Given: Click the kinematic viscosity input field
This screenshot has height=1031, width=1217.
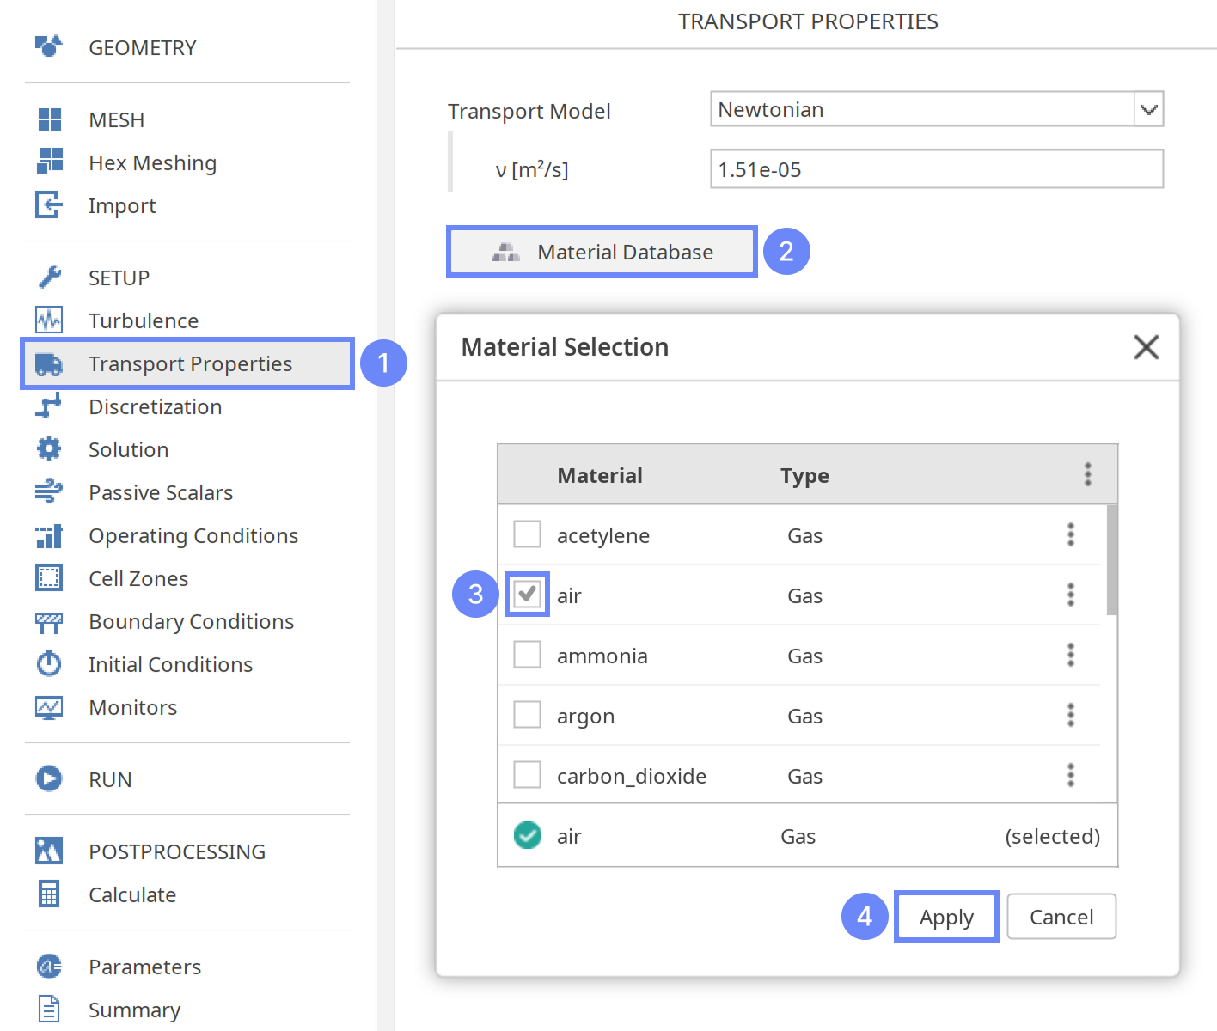Looking at the screenshot, I should point(936,169).
